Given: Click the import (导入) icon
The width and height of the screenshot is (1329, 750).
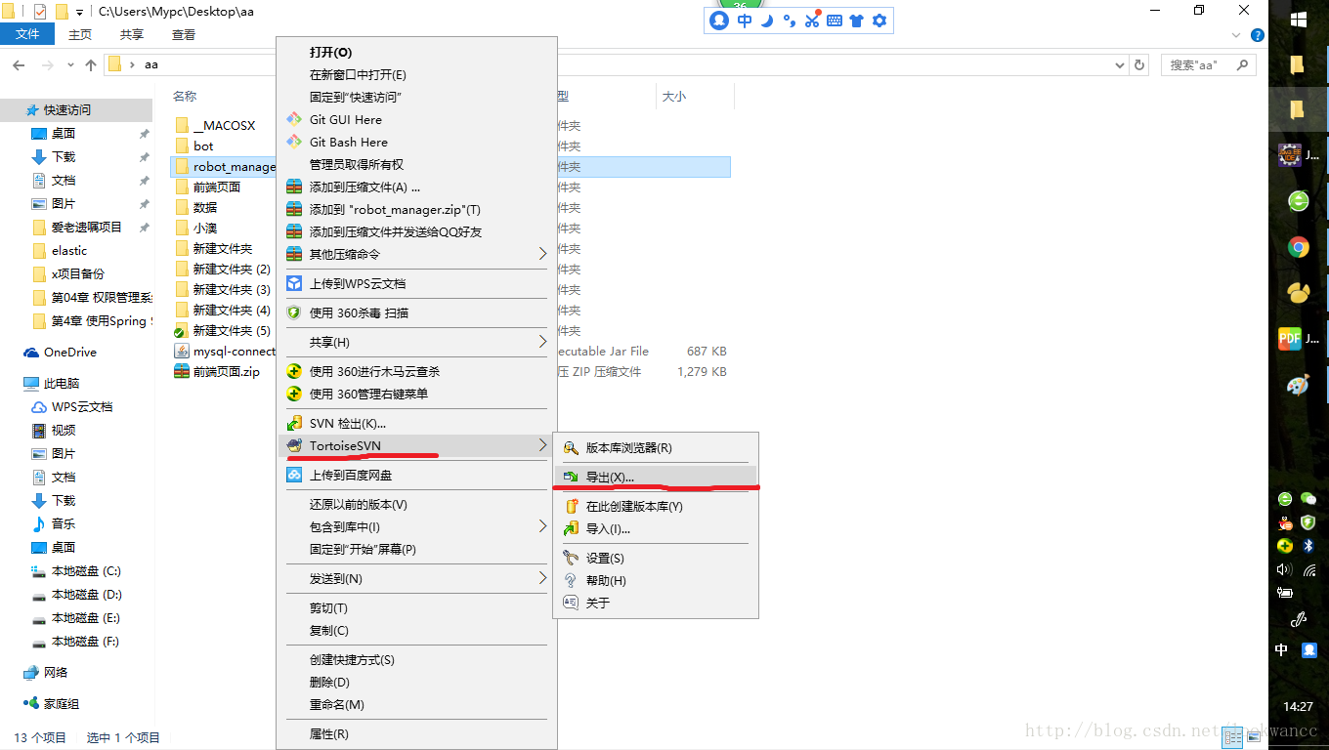Looking at the screenshot, I should pos(571,528).
